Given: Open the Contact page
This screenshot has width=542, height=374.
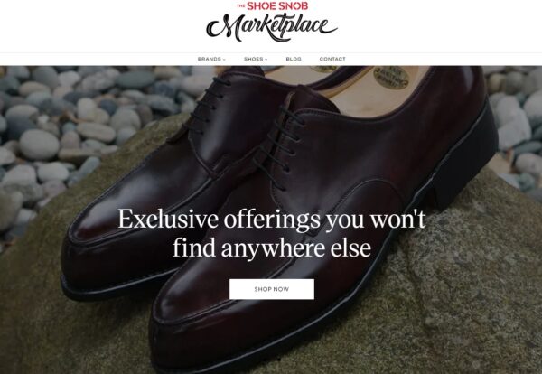Looking at the screenshot, I should click(x=332, y=59).
